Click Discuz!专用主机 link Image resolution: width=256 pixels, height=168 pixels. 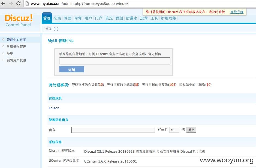point(193,152)
